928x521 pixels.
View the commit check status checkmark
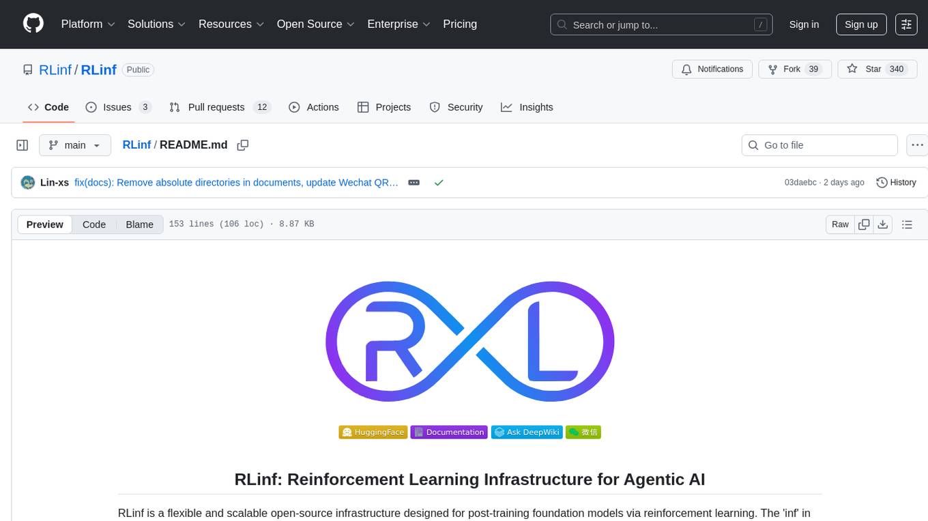tap(439, 182)
